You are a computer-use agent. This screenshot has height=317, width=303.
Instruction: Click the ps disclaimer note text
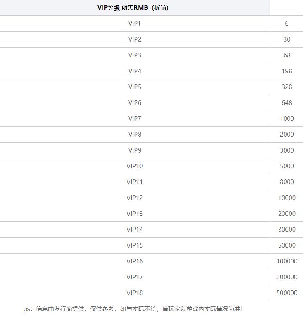(135, 308)
